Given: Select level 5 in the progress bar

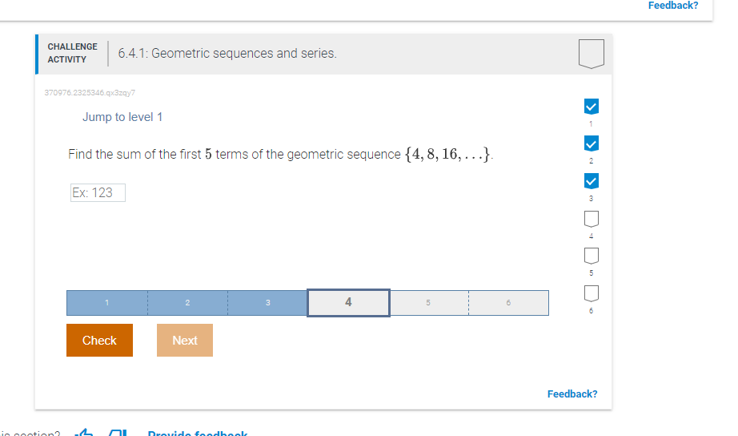Looking at the screenshot, I should coord(428,303).
